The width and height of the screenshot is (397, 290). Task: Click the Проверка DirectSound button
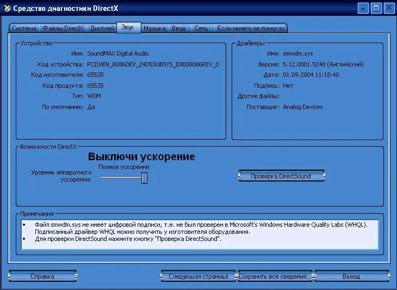point(281,176)
